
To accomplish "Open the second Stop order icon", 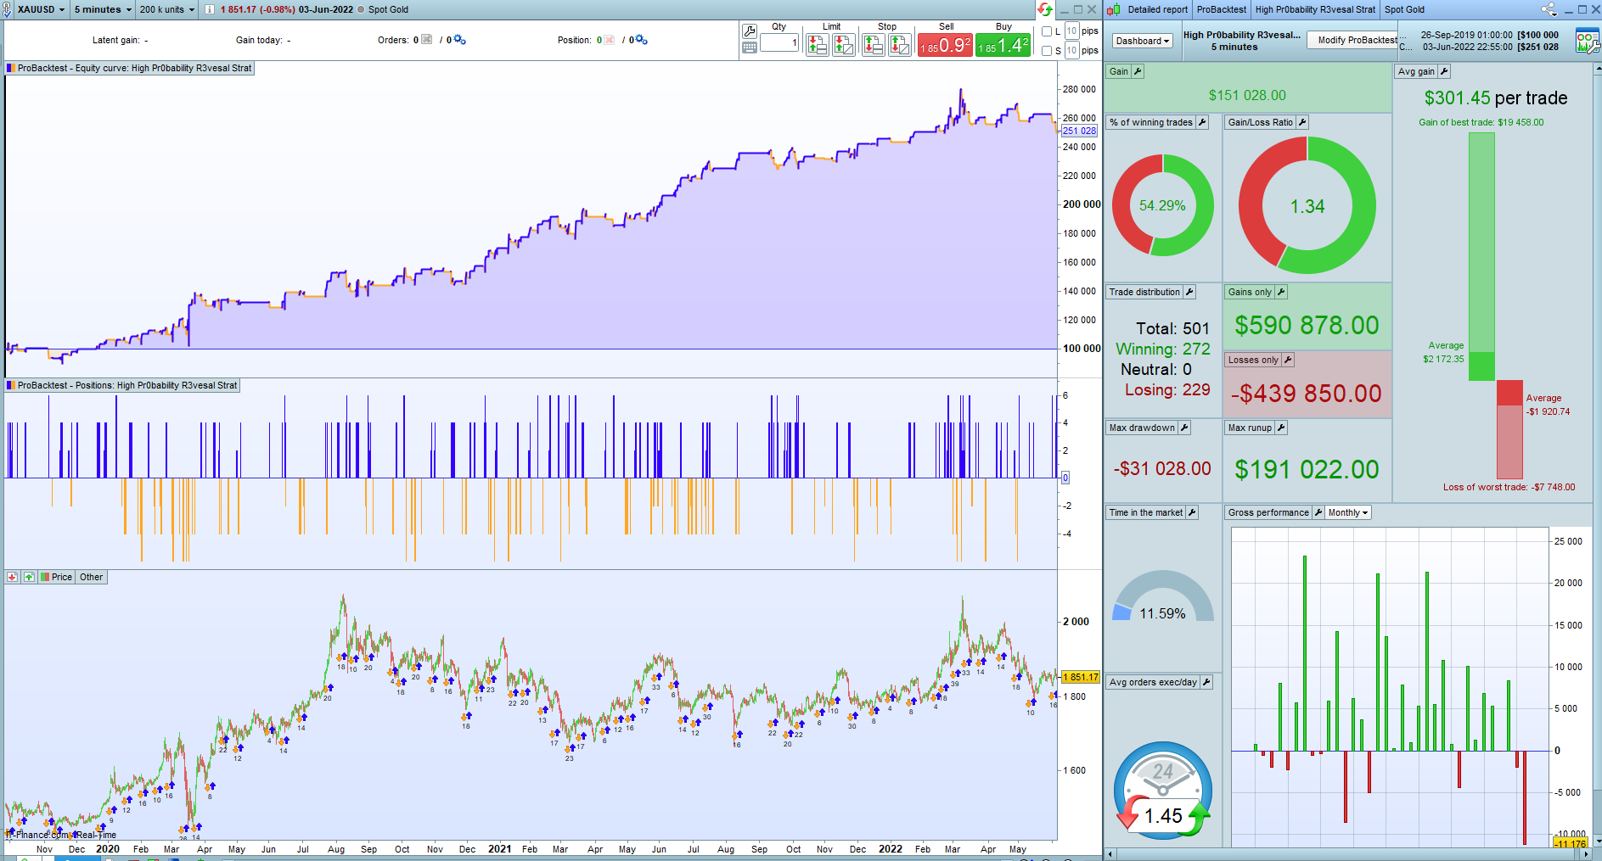I will 900,45.
